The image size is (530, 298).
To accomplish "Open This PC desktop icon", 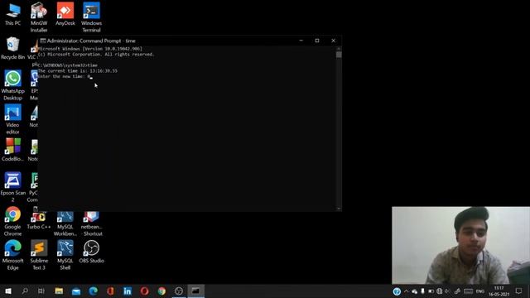I will coord(13,15).
